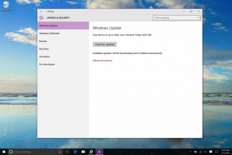Click the Settings app taskbar icon
232x155 pixels.
(x=99, y=152)
